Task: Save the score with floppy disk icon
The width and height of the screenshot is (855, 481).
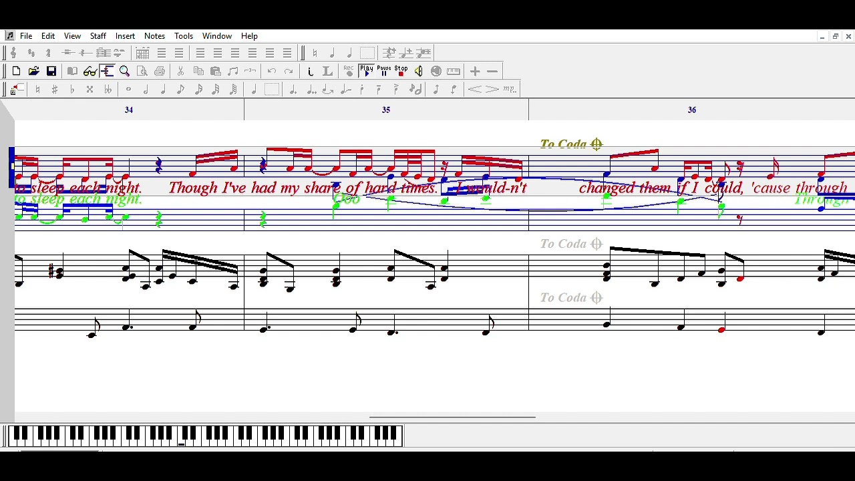Action: point(51,71)
